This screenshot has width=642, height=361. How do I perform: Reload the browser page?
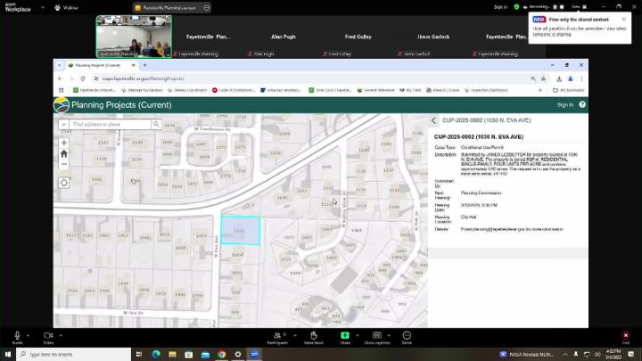(83, 78)
